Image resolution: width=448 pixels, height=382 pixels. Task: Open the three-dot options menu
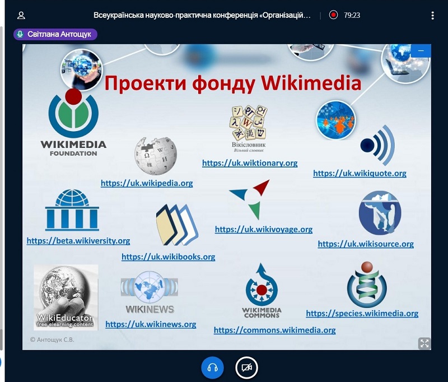(432, 15)
